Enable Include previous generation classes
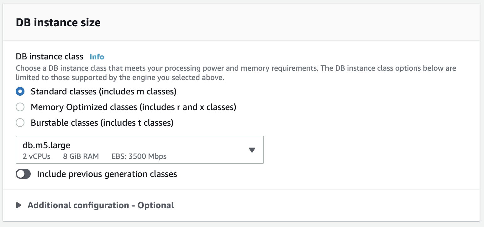The image size is (484, 227). tap(23, 174)
